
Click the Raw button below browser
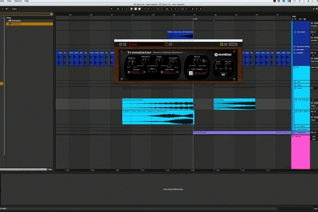click(50, 170)
